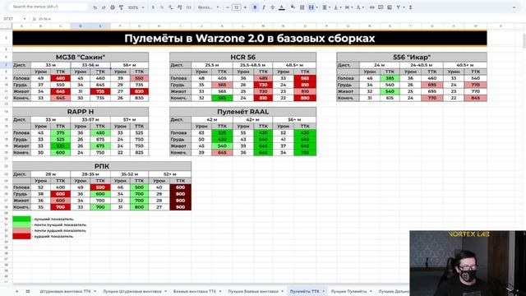Click the Borders icon

click(x=302, y=7)
